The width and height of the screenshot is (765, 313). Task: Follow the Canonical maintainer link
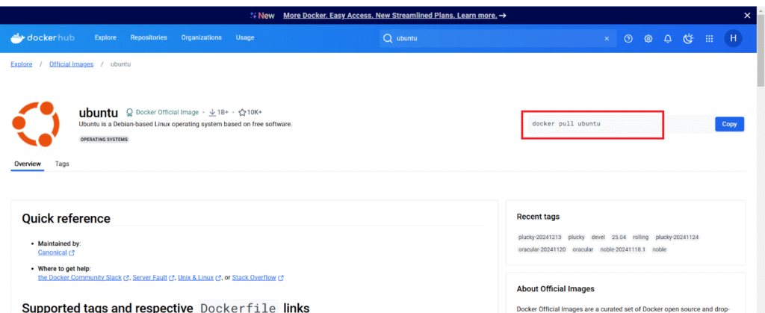53,252
